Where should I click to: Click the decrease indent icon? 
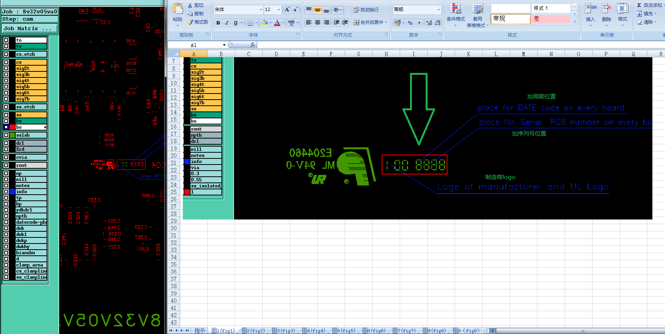pyautogui.click(x=336, y=23)
